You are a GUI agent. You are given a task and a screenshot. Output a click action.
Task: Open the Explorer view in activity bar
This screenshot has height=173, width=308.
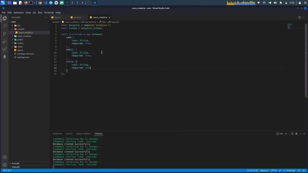pos(4,18)
